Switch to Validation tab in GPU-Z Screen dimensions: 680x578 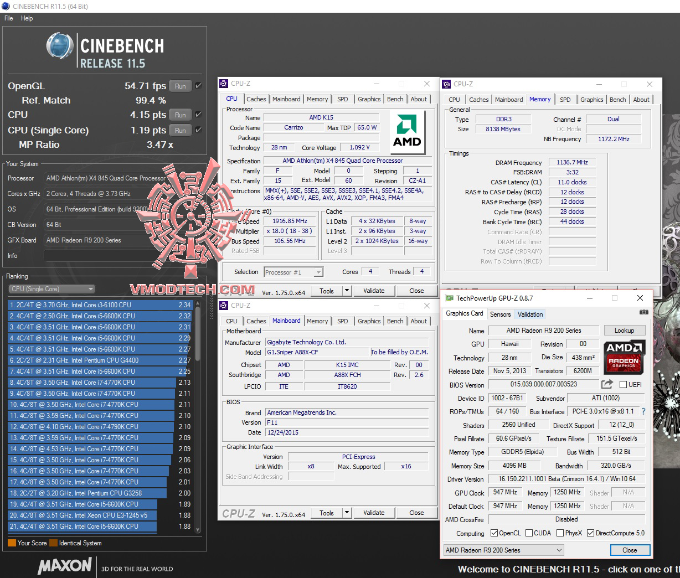[x=530, y=314]
